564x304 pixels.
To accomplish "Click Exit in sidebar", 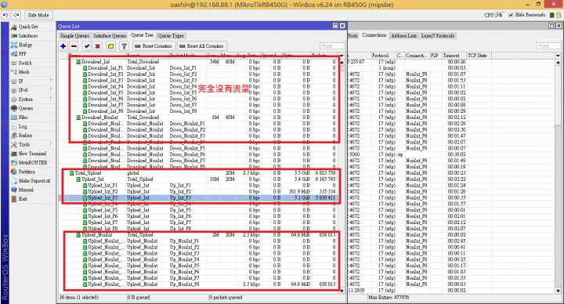I will tap(23, 198).
